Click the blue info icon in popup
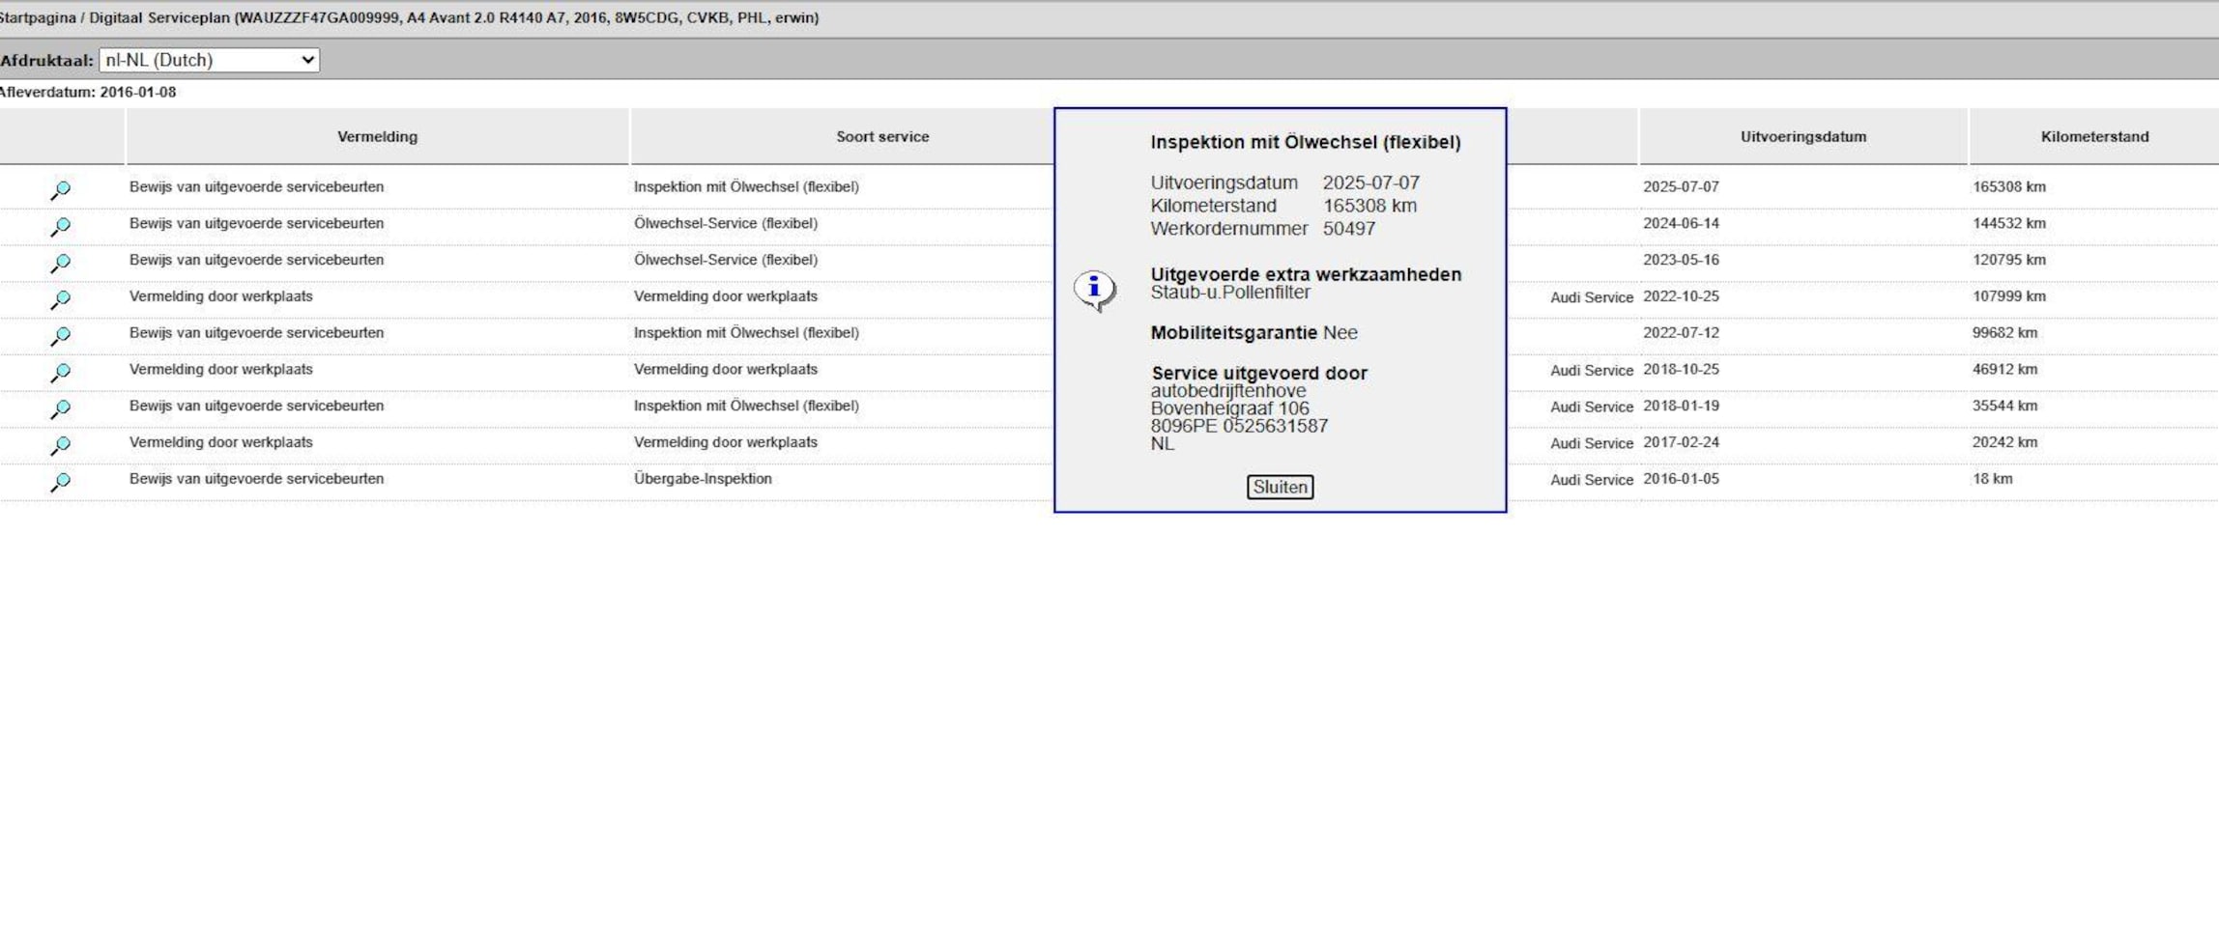This screenshot has width=2219, height=927. 1094,289
